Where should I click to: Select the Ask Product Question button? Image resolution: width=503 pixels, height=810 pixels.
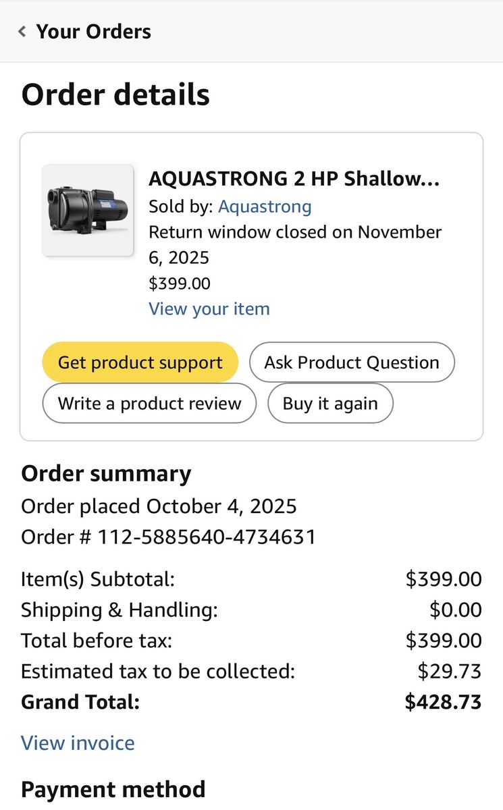click(352, 362)
